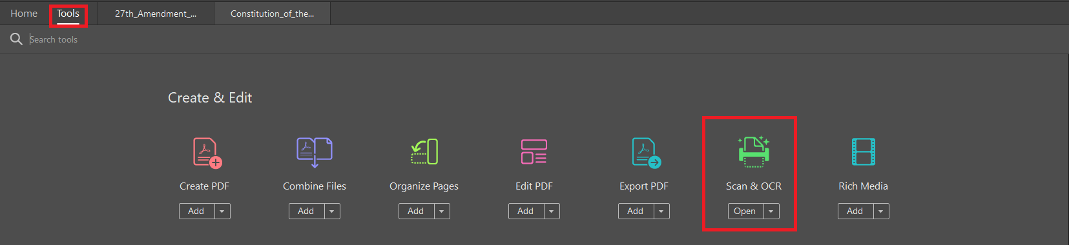Image resolution: width=1069 pixels, height=245 pixels.
Task: Click the Create & Edit heading
Action: pyautogui.click(x=210, y=97)
